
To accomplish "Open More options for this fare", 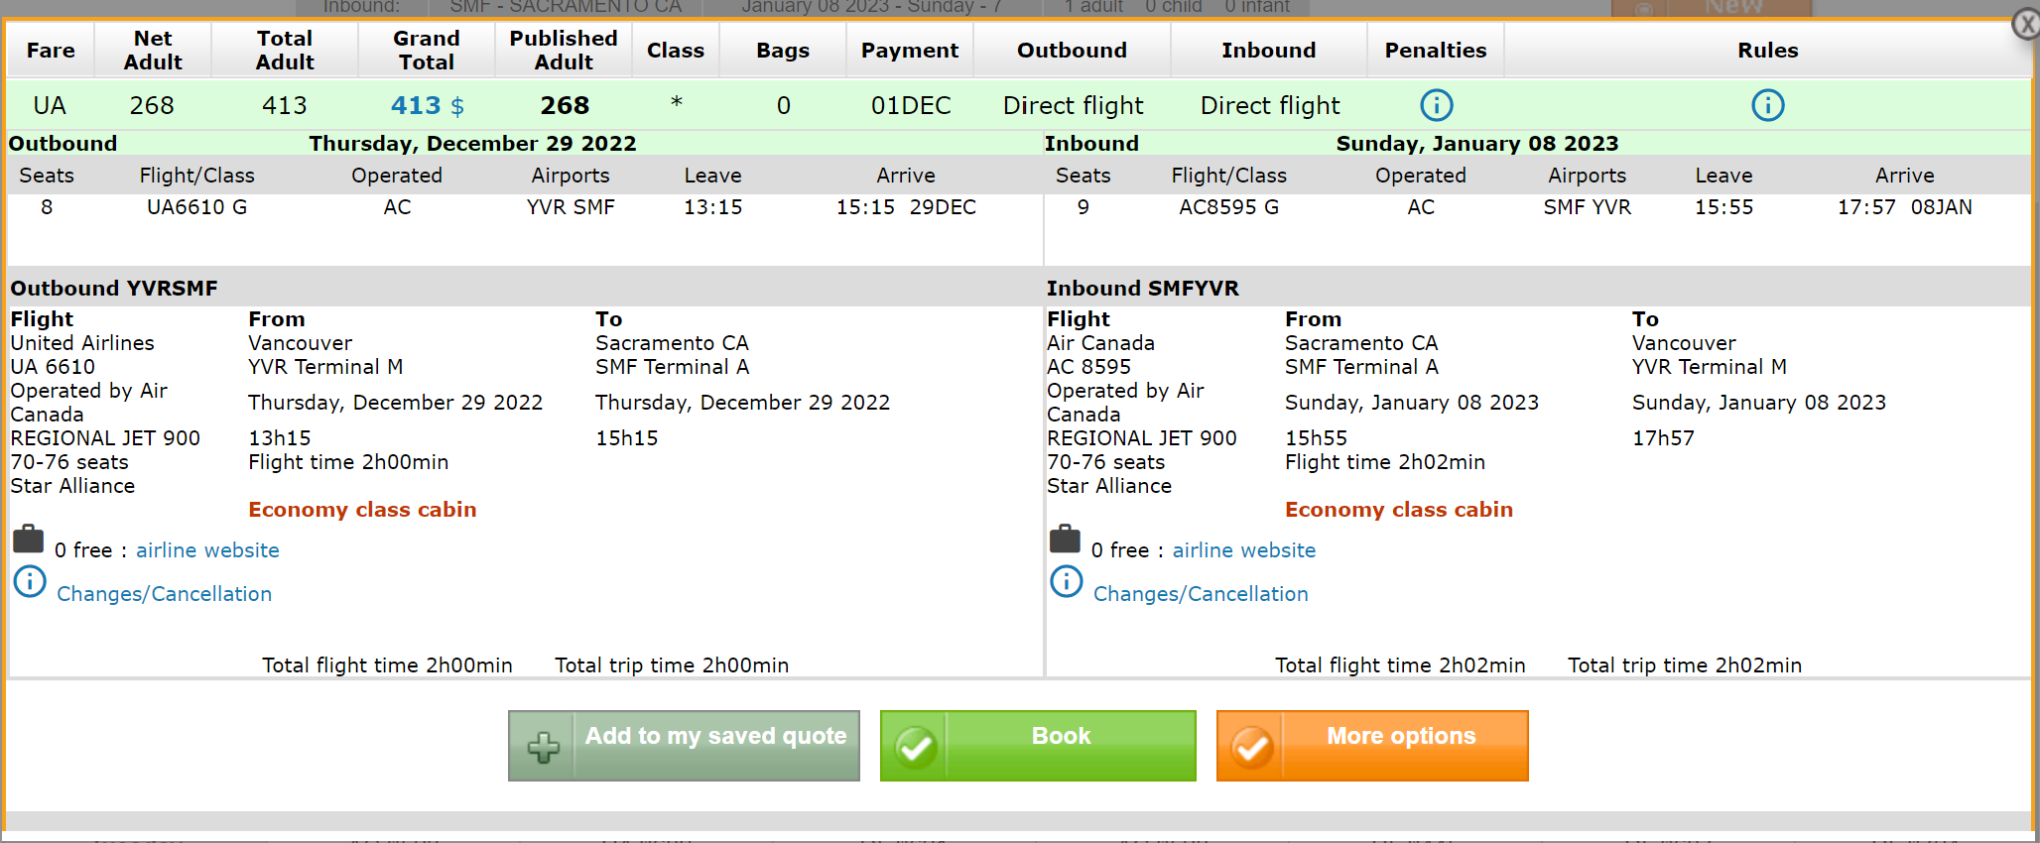I will tap(1371, 746).
